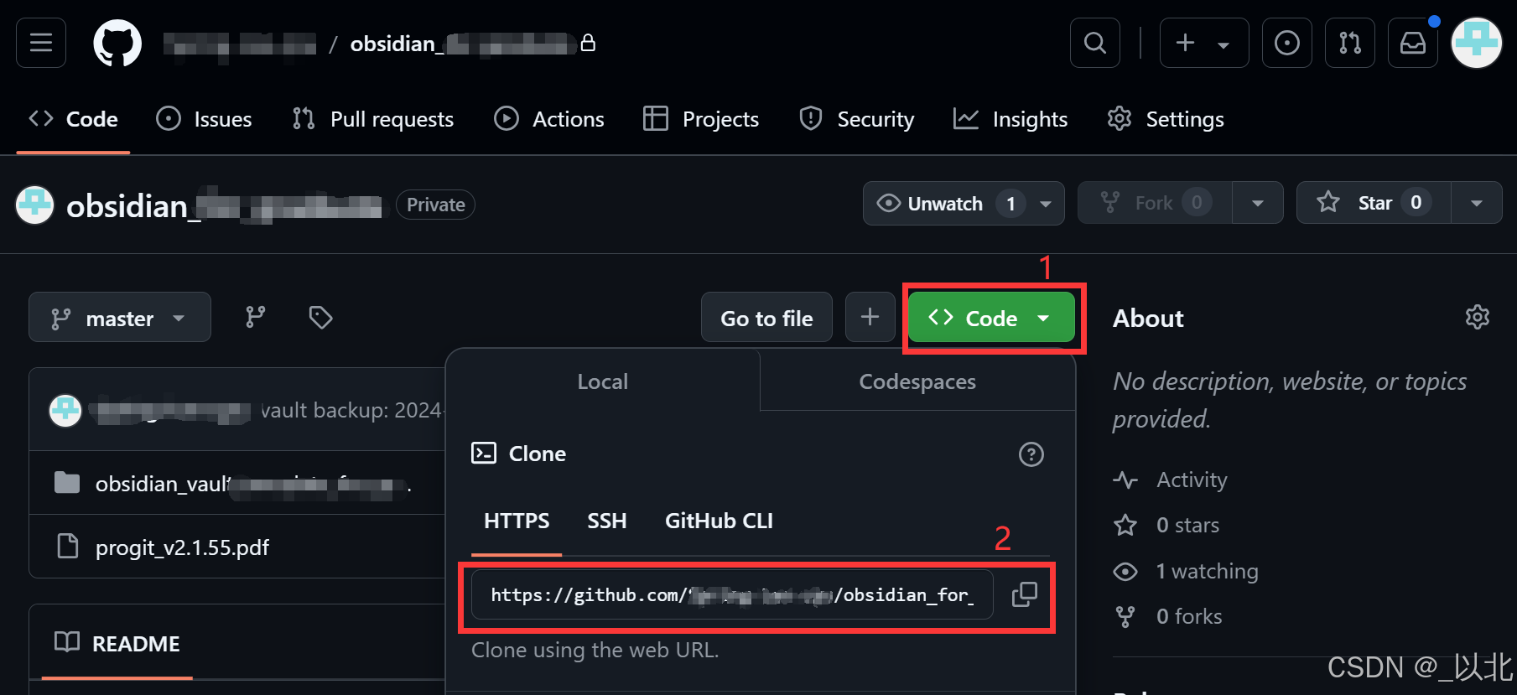Open the issues shortcut icon in header
1517x695 pixels.
tap(1287, 43)
